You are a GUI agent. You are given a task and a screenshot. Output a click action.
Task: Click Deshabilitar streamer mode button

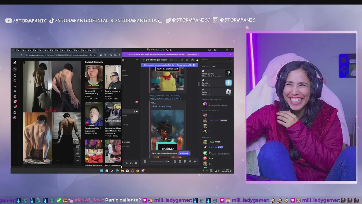192,54
